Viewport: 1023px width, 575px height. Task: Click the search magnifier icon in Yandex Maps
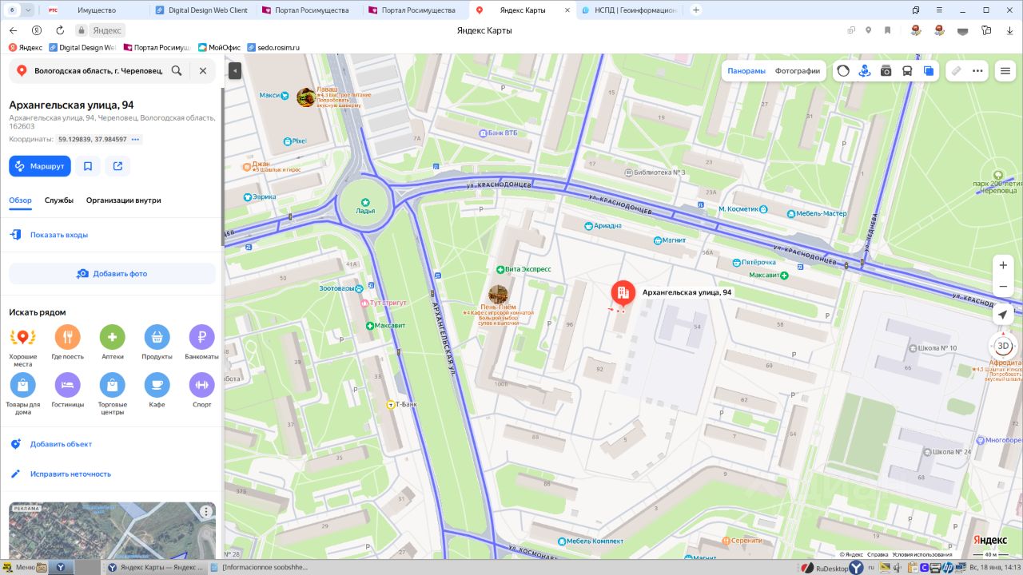click(x=177, y=70)
